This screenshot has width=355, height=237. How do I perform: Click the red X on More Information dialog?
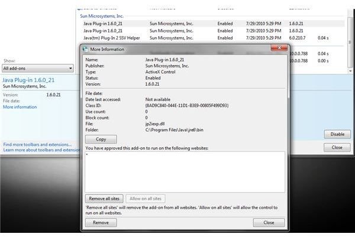click(x=279, y=48)
